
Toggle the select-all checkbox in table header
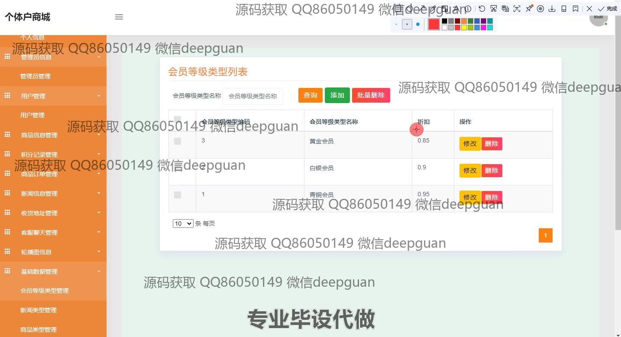click(178, 120)
